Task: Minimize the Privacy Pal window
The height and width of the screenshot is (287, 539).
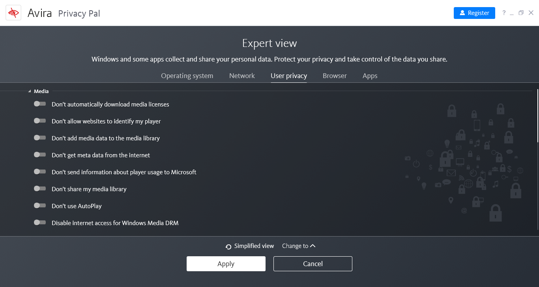Action: point(512,13)
